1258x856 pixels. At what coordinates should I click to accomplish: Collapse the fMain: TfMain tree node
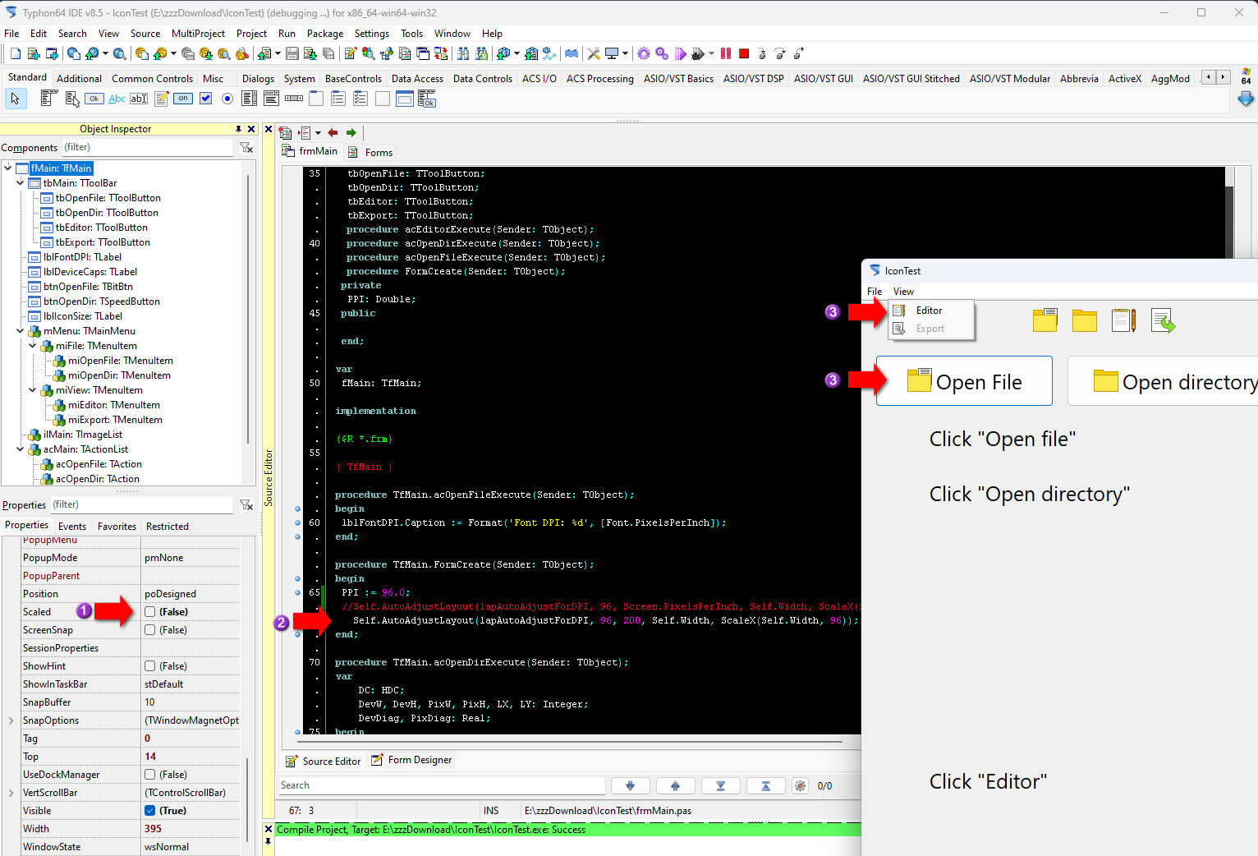point(8,168)
